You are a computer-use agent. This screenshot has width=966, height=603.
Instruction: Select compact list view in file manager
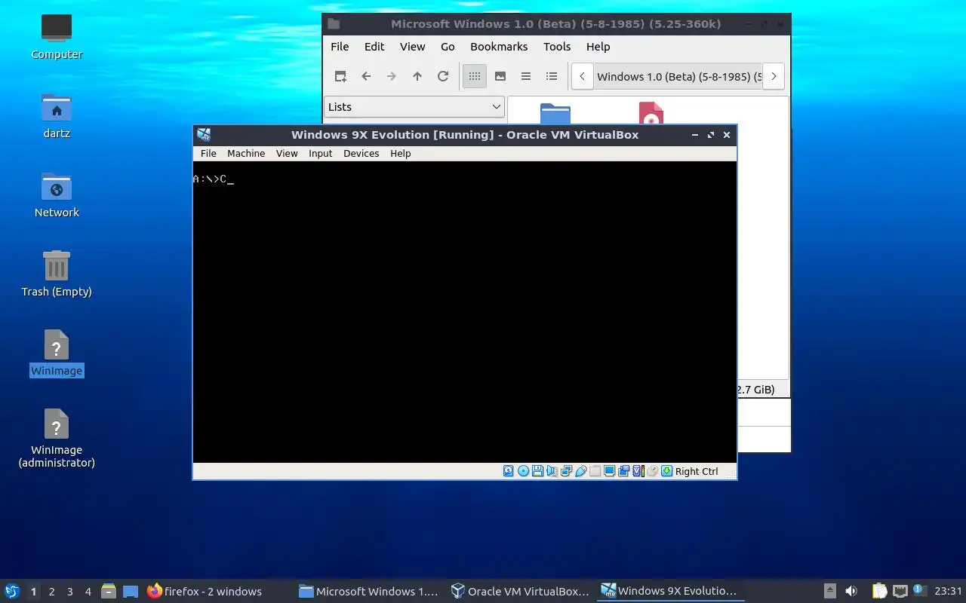(526, 76)
